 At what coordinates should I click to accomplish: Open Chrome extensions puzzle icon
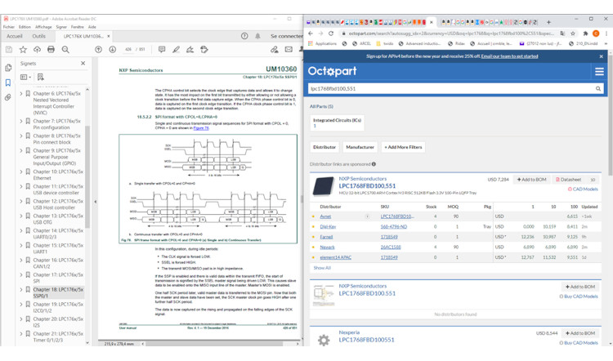(585, 33)
